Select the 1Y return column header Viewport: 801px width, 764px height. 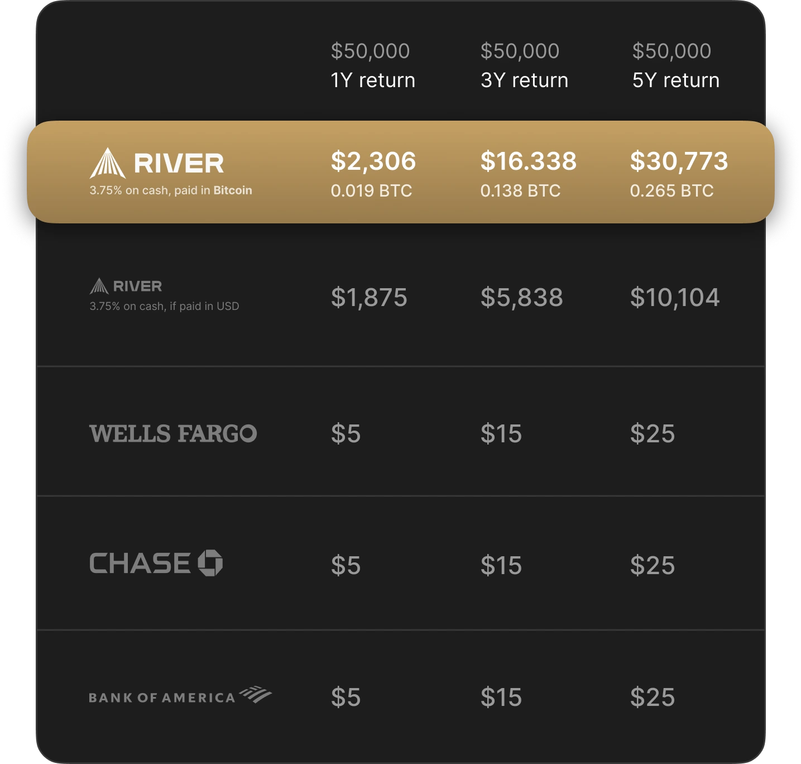click(x=373, y=65)
